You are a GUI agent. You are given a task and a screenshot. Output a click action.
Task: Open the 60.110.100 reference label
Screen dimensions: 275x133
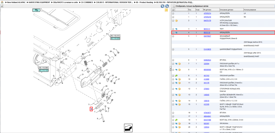pos(44,70)
